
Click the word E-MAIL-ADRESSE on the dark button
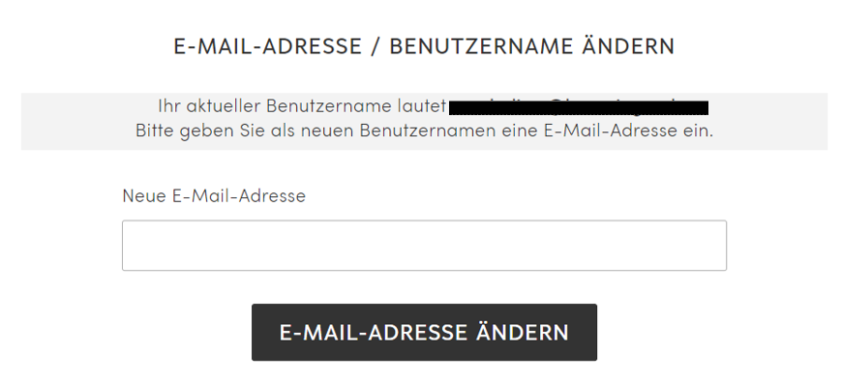(x=374, y=333)
